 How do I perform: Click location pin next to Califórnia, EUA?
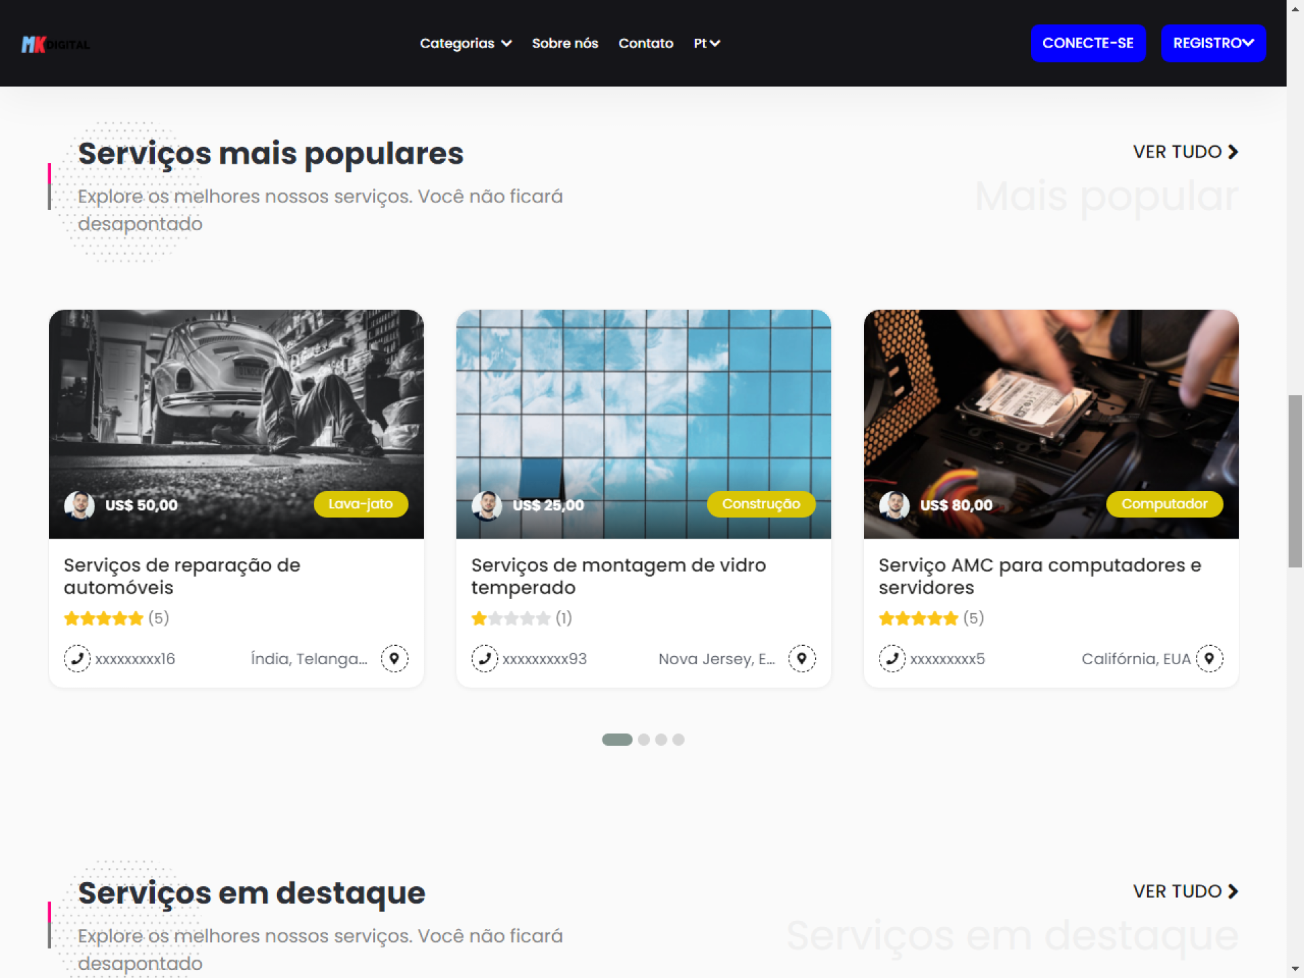(1210, 658)
